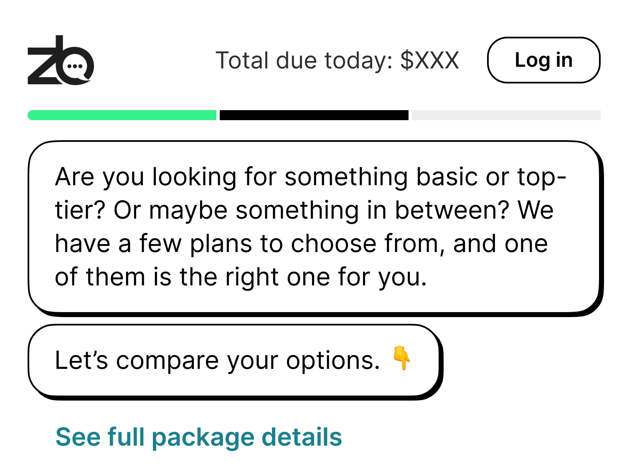Click the ZB logo icon
This screenshot has height=474, width=627.
(x=61, y=61)
